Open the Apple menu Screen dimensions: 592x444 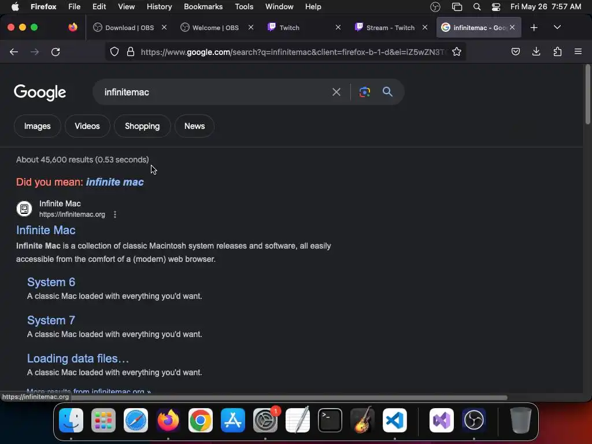15,6
